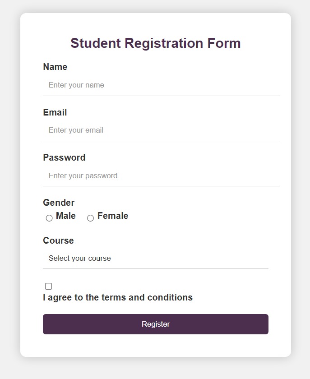
Task: Click the Male radio button text label
Action: 65,216
